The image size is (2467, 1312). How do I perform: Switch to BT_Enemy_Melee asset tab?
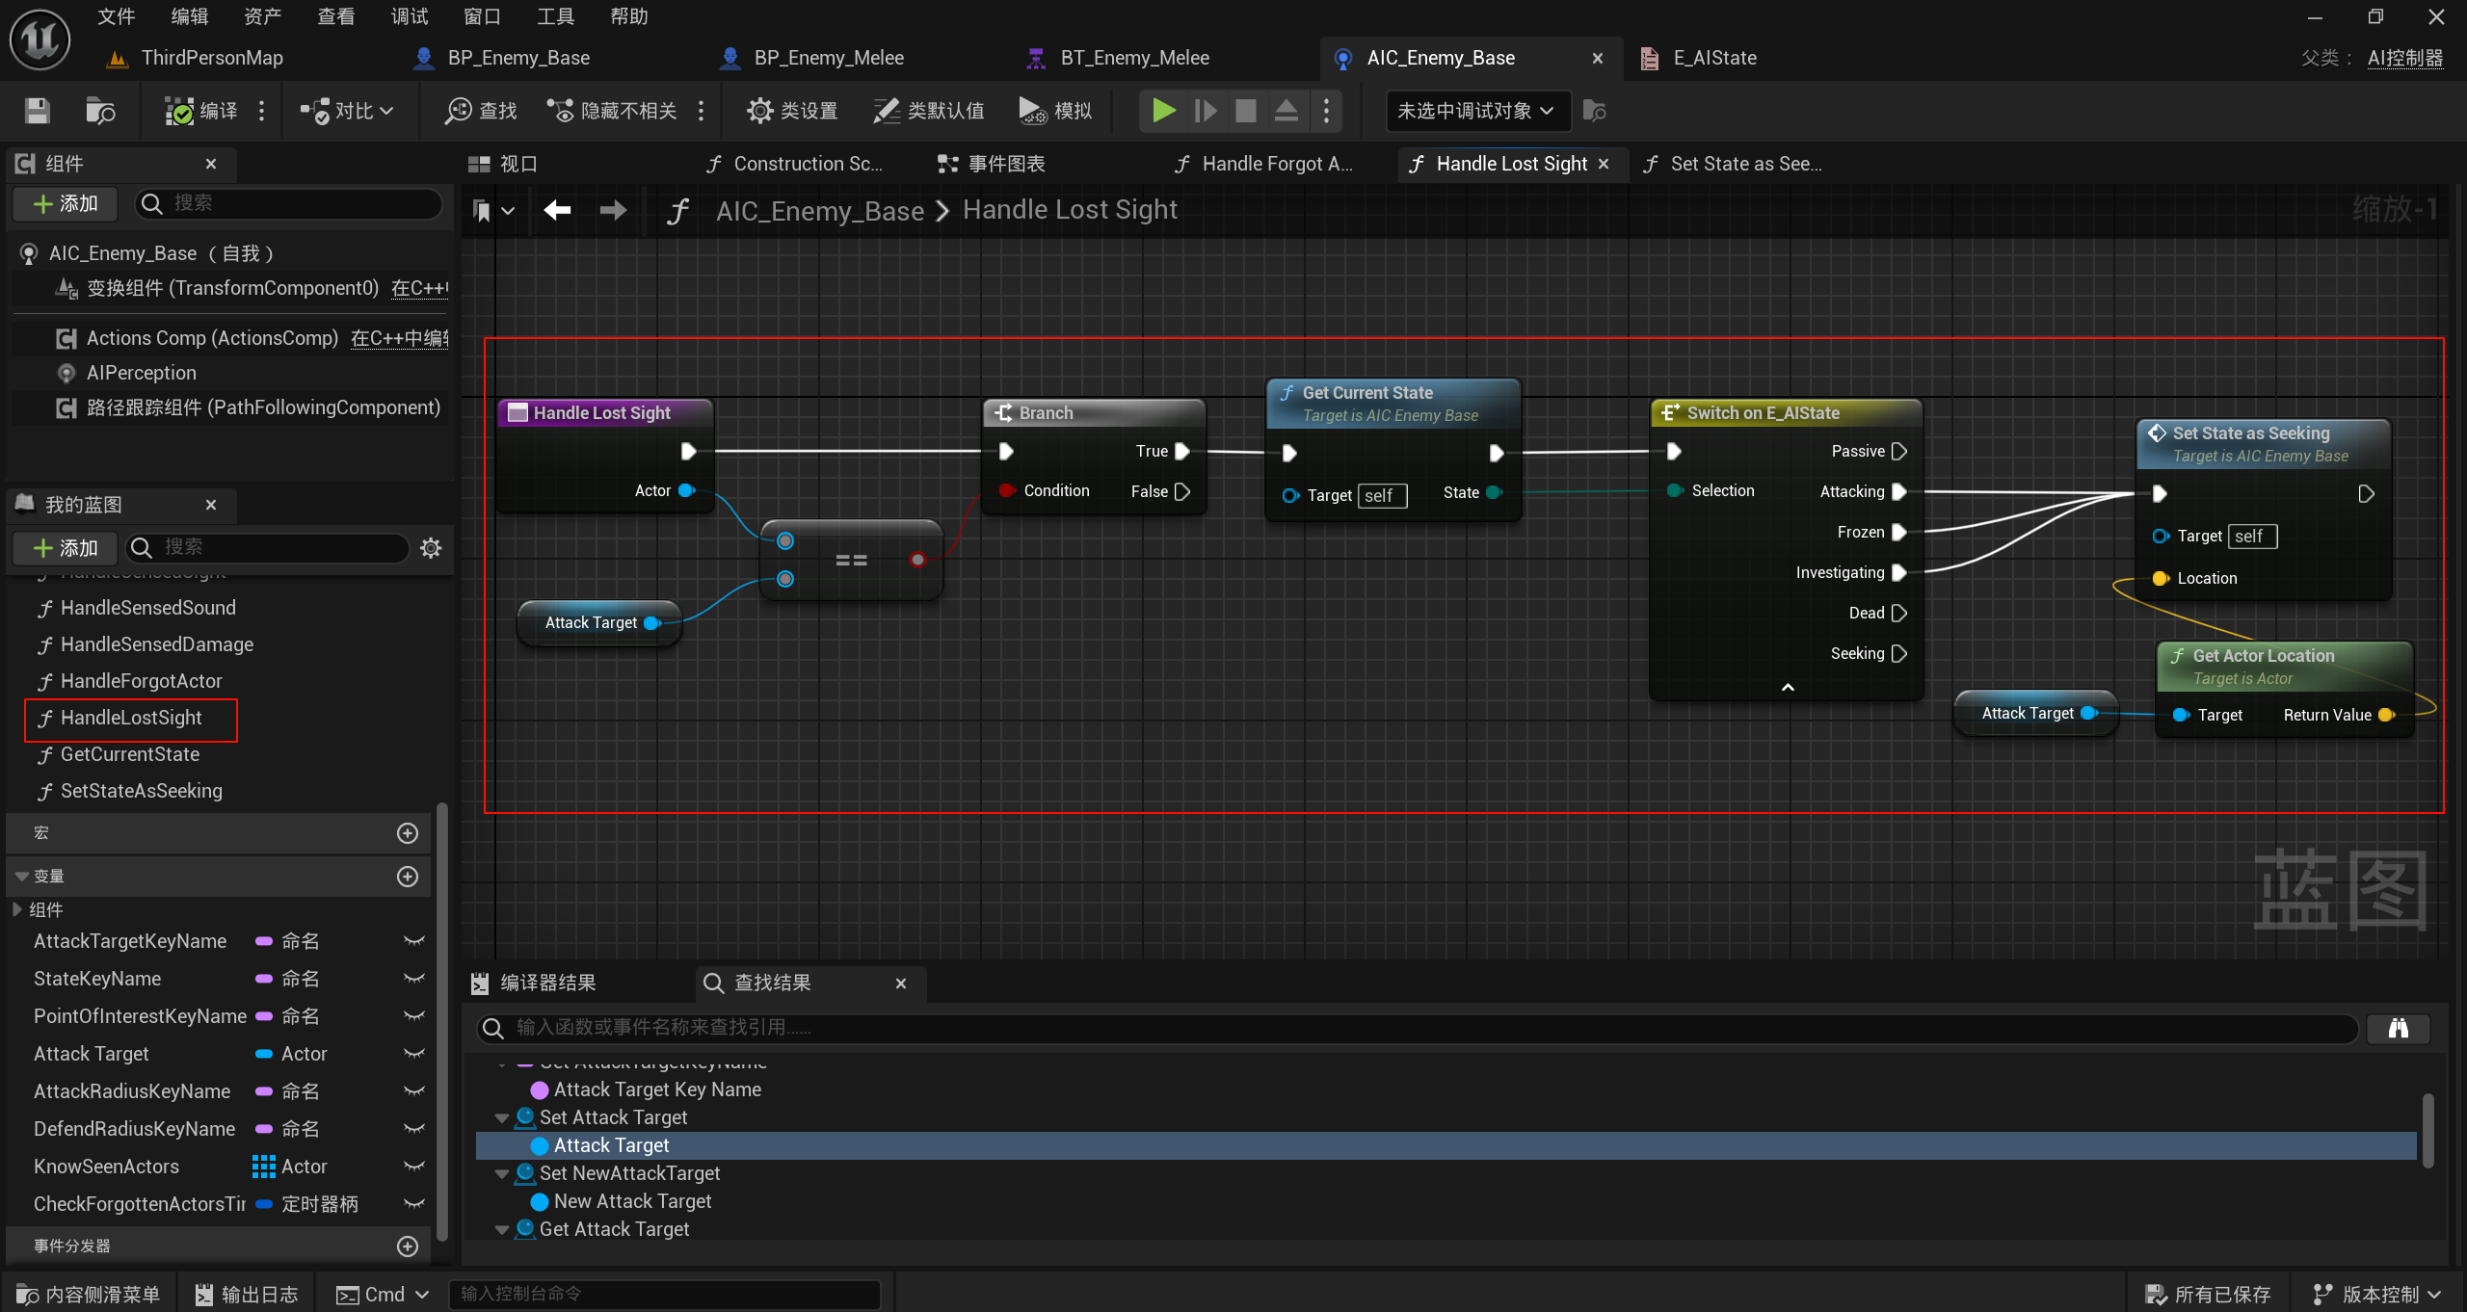tap(1133, 58)
